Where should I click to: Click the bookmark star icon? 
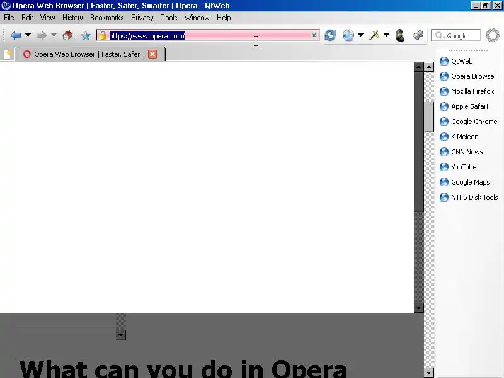(x=86, y=35)
